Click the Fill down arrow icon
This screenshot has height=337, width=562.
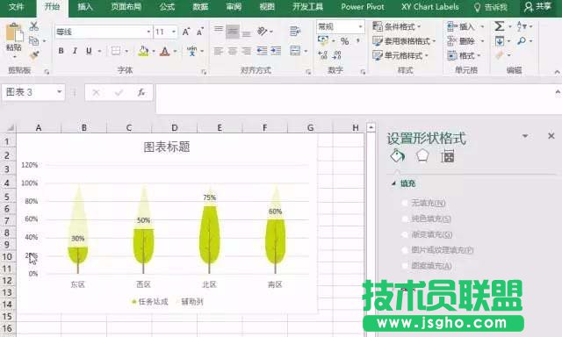click(500, 41)
